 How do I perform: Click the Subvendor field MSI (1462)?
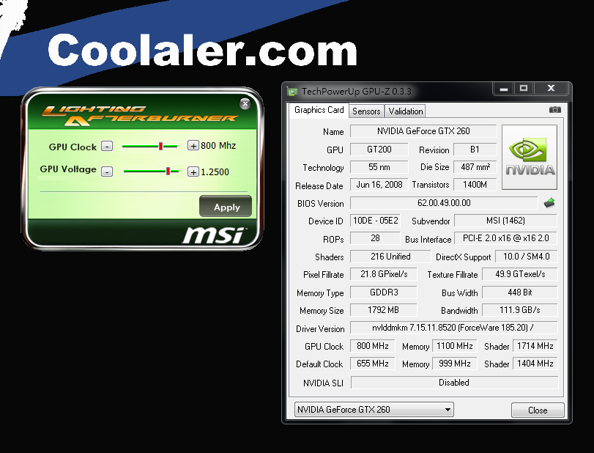click(x=505, y=221)
